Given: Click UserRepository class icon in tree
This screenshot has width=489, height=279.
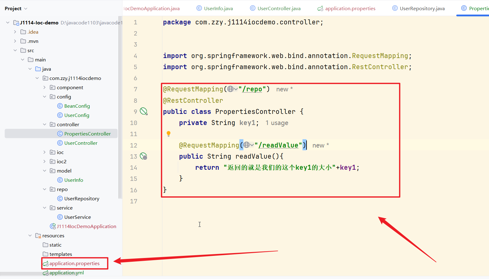Looking at the screenshot, I should pos(60,198).
